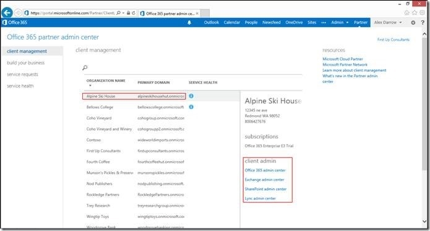Open Exchange admin center link
Image resolution: width=430 pixels, height=231 pixels.
(264, 180)
